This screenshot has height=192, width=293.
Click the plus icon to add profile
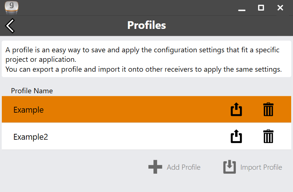[155, 167]
